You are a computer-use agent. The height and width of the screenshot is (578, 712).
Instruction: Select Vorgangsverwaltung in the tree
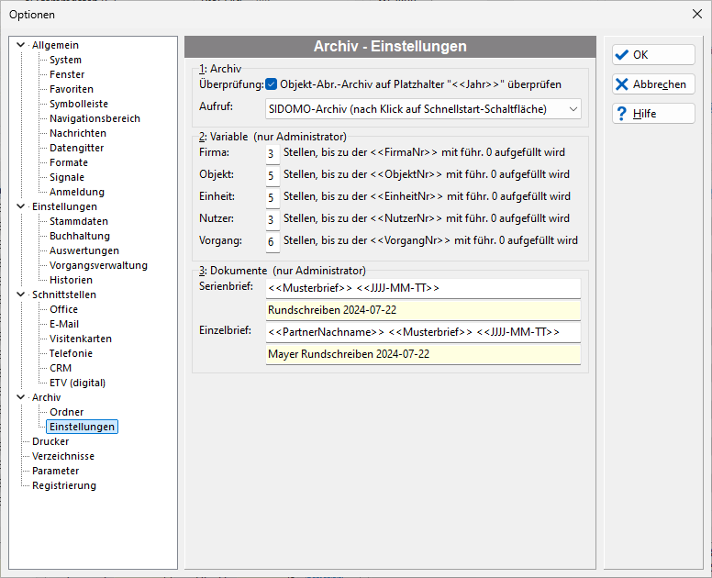pos(98,265)
